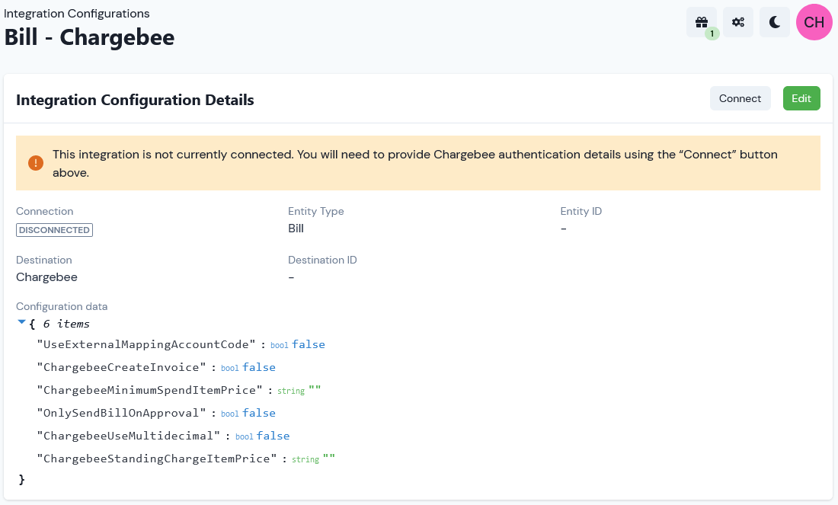
Task: Click the Integration Configurations breadcrumb
Action: pos(76,14)
